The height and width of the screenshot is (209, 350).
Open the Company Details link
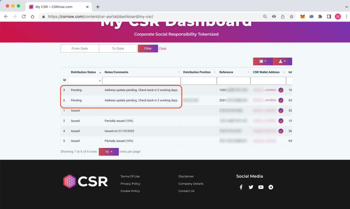click(191, 184)
